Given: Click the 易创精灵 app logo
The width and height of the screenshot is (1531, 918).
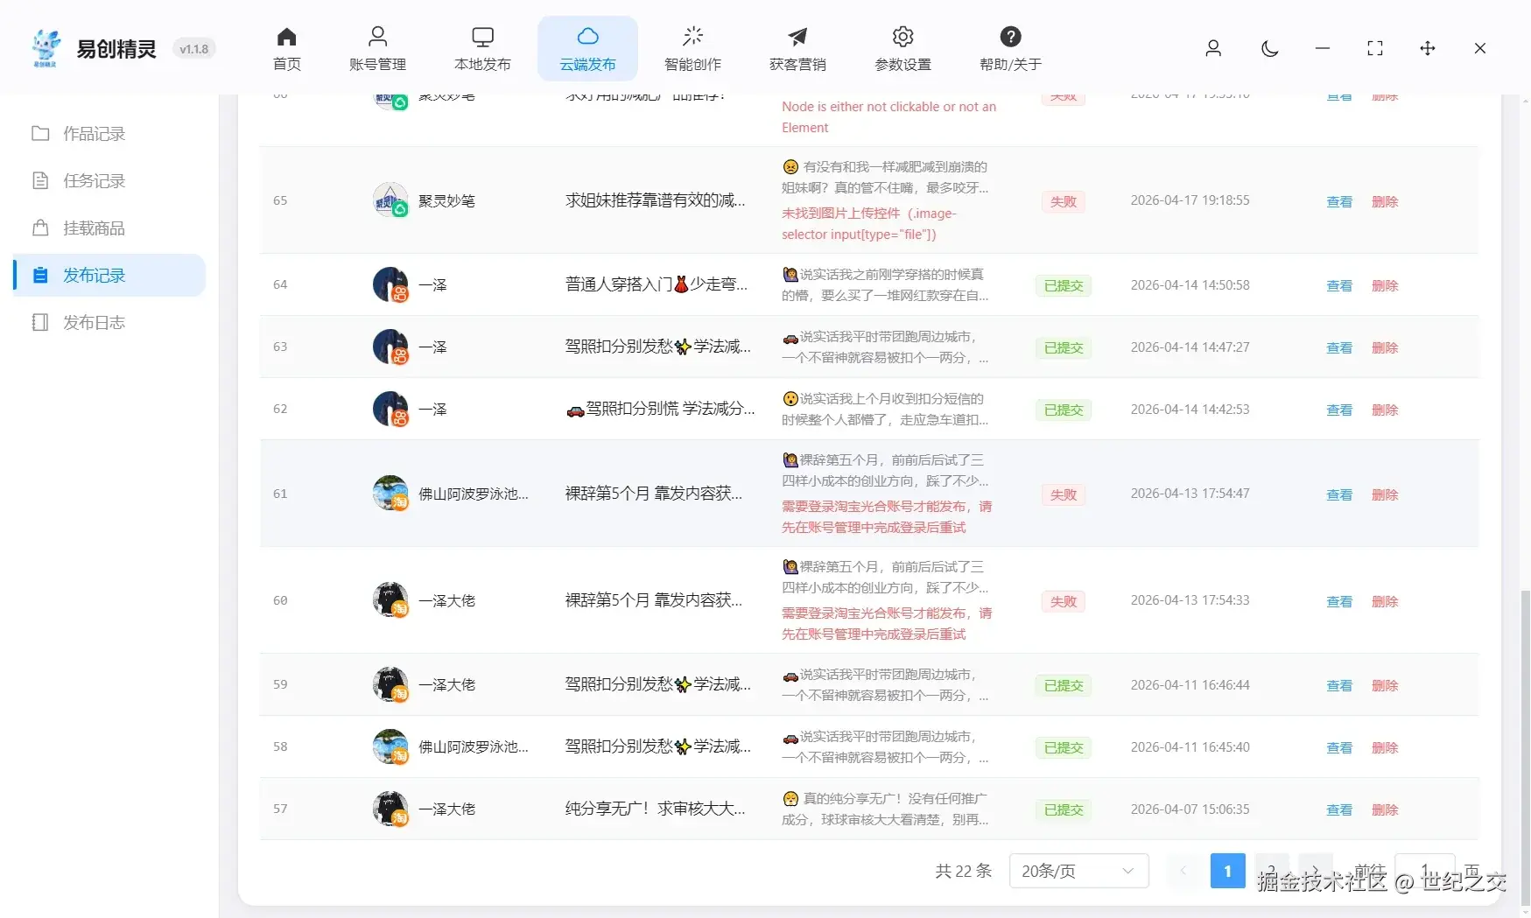Looking at the screenshot, I should (x=45, y=47).
